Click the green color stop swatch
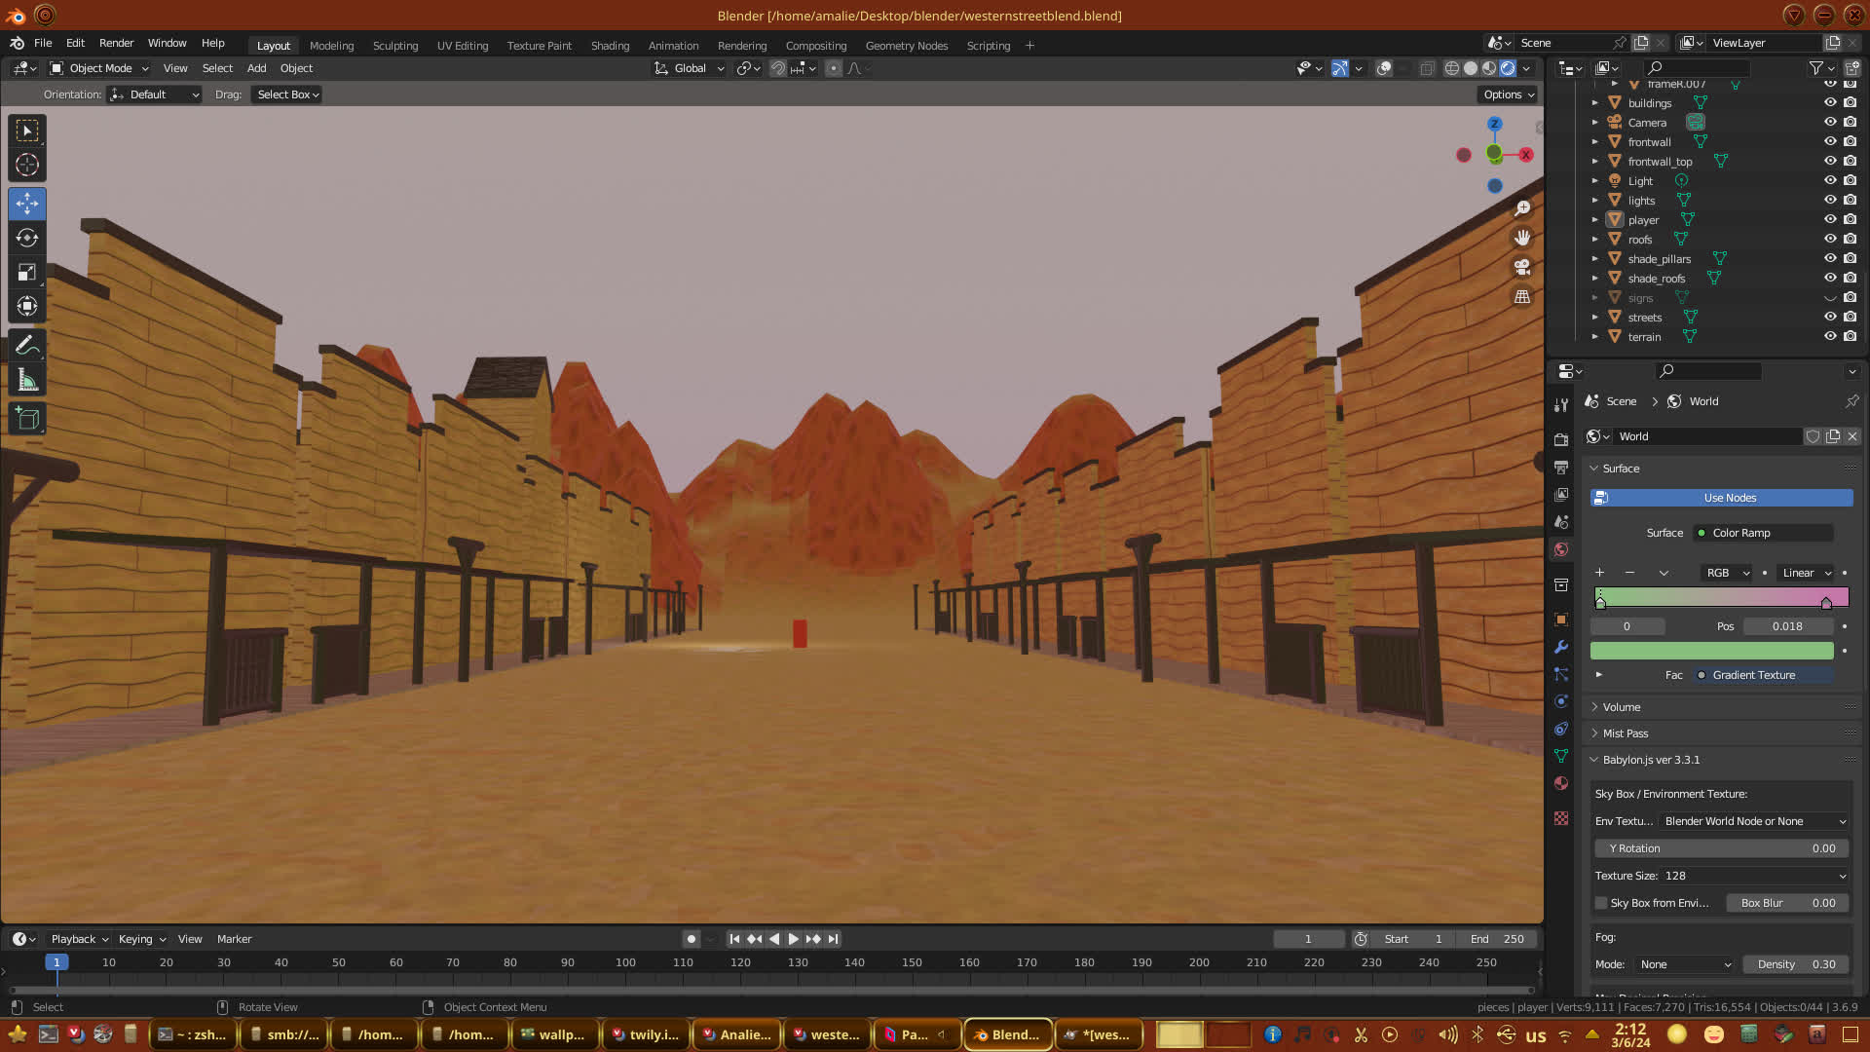This screenshot has height=1052, width=1870. pos(1711,651)
